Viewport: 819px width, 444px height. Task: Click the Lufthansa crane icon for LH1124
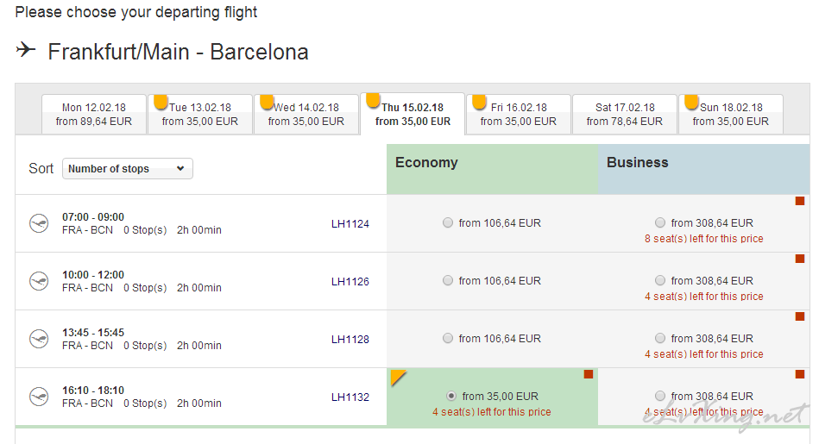(x=39, y=223)
